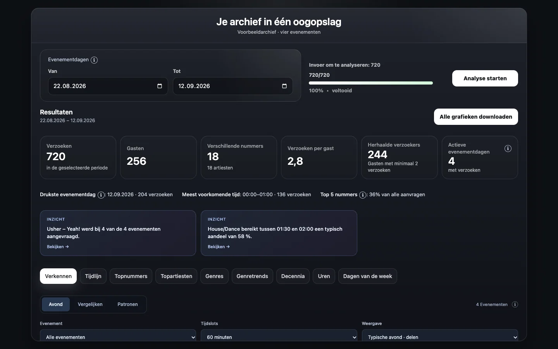Open the Genretrends tab
The height and width of the screenshot is (349, 558).
point(252,276)
